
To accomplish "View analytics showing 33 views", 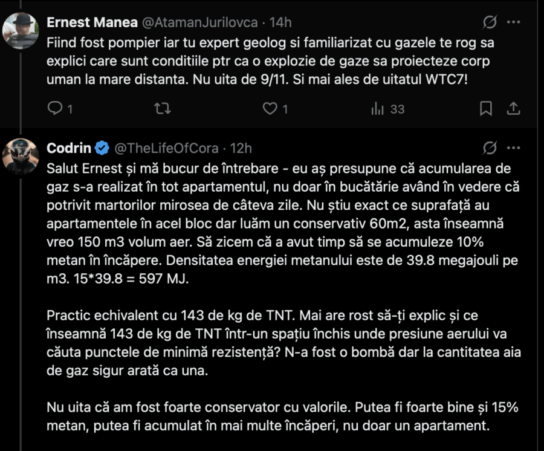I will point(378,109).
